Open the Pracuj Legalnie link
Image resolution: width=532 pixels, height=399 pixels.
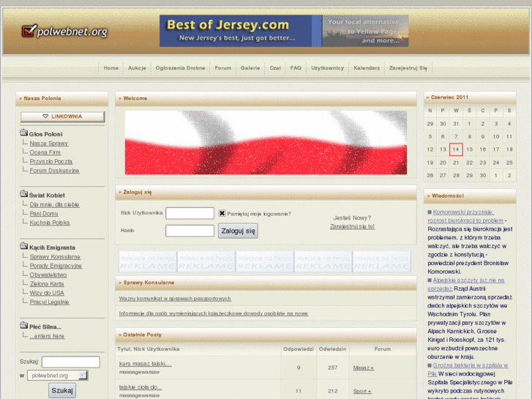(x=50, y=302)
